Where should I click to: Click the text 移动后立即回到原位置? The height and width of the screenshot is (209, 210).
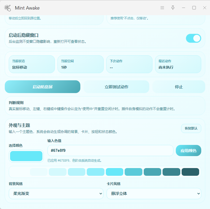click(x=25, y=18)
